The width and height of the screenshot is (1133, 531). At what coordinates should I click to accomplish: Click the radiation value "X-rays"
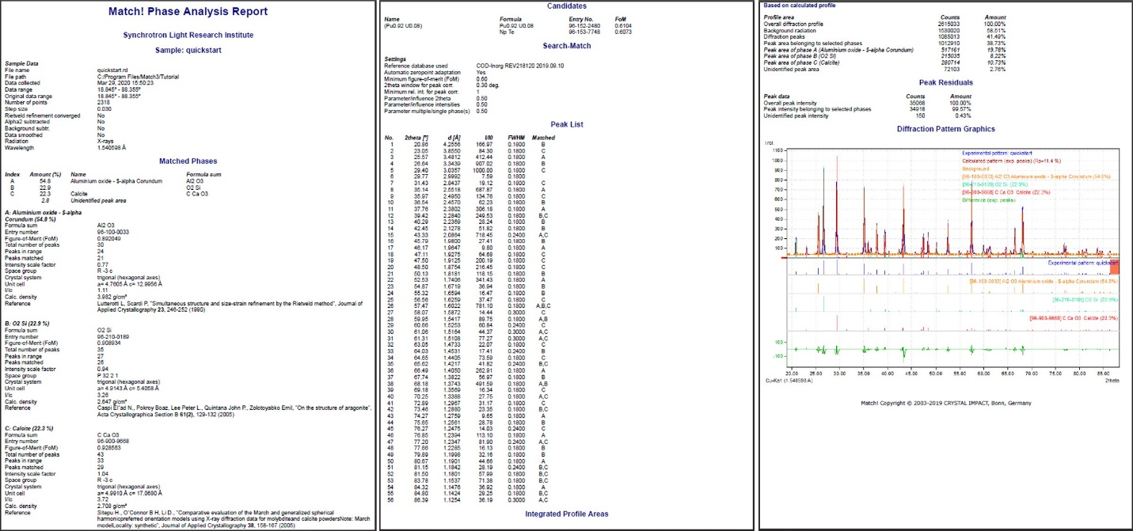(105, 141)
